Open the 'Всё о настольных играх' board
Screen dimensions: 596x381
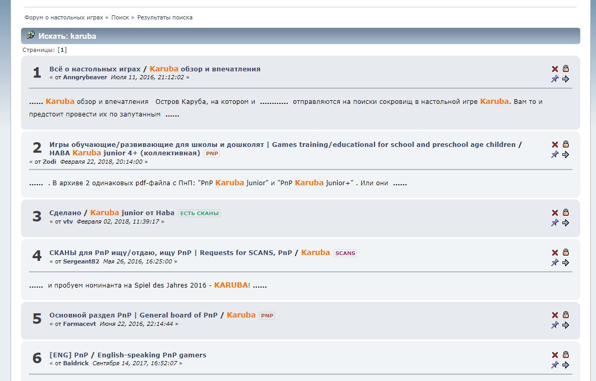[95, 69]
